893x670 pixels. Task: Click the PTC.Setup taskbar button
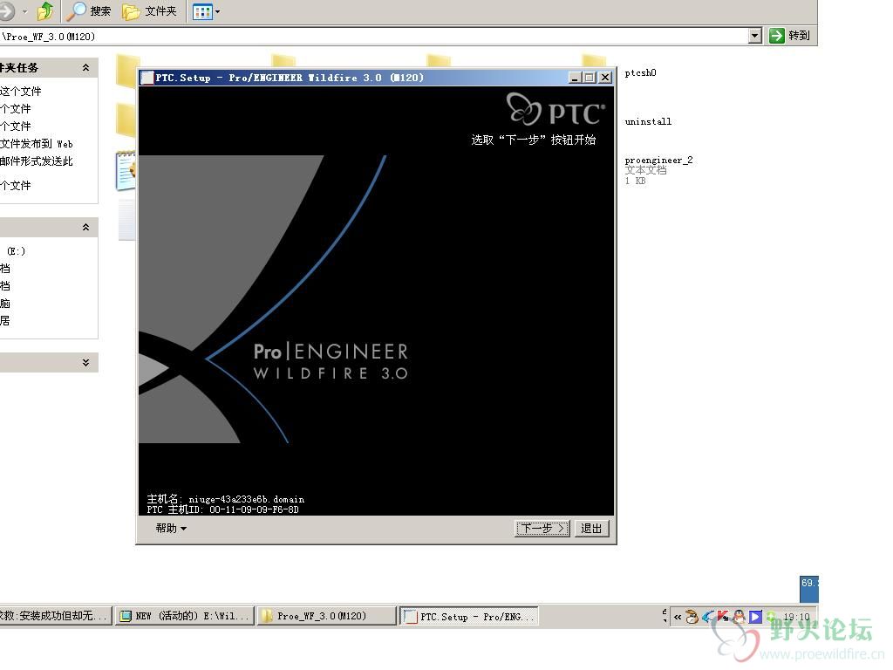pos(469,617)
